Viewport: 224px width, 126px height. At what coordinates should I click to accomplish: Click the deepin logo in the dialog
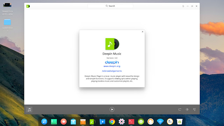(x=112, y=62)
